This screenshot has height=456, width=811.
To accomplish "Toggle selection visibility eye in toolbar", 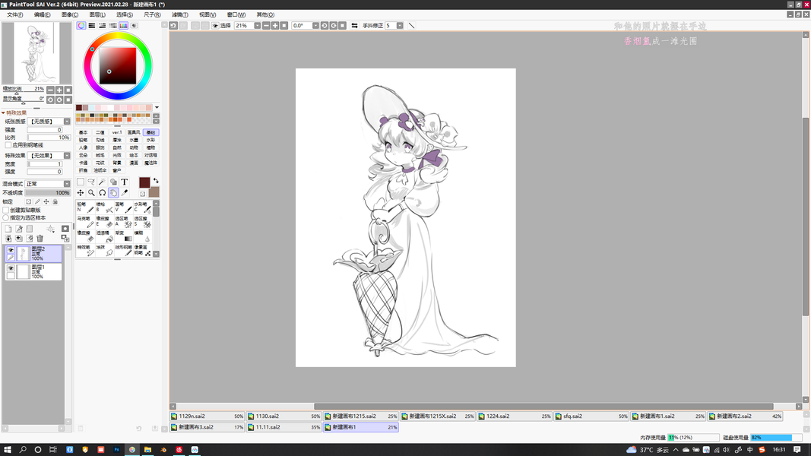I will (x=214, y=25).
